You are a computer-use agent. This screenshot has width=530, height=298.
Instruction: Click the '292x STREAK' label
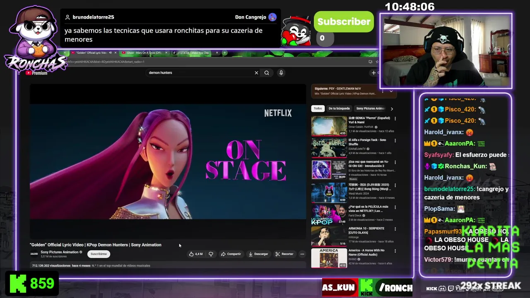491,286
